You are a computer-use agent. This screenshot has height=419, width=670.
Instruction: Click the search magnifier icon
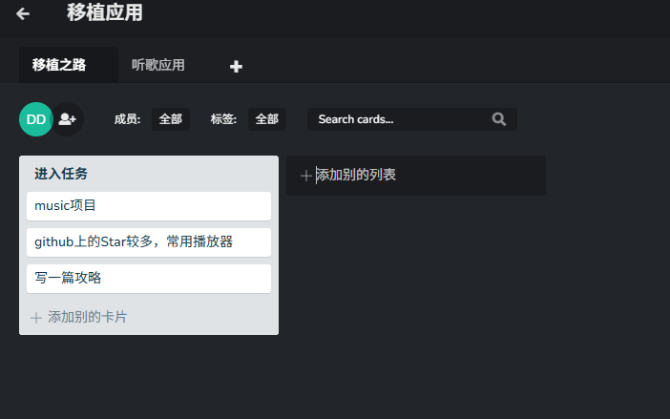(x=498, y=119)
